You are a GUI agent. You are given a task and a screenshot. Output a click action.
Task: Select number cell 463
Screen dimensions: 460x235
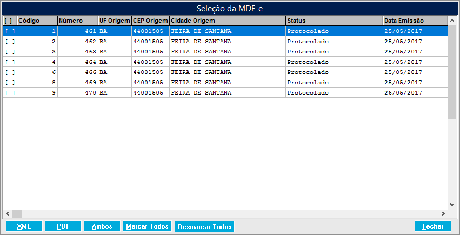click(x=78, y=51)
